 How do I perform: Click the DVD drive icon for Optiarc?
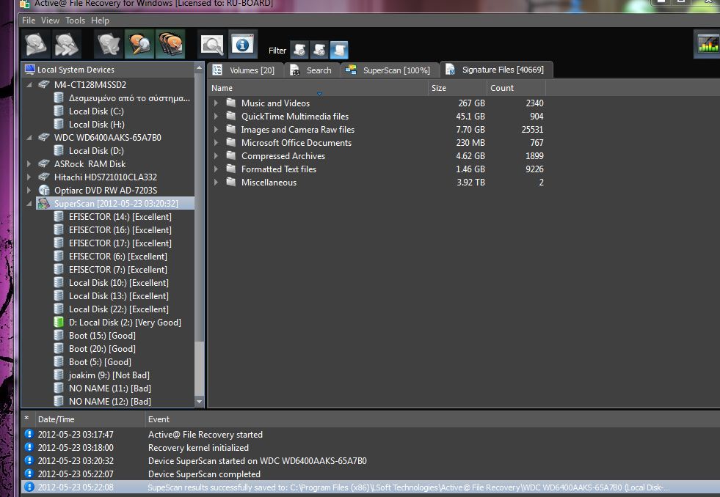[43, 191]
